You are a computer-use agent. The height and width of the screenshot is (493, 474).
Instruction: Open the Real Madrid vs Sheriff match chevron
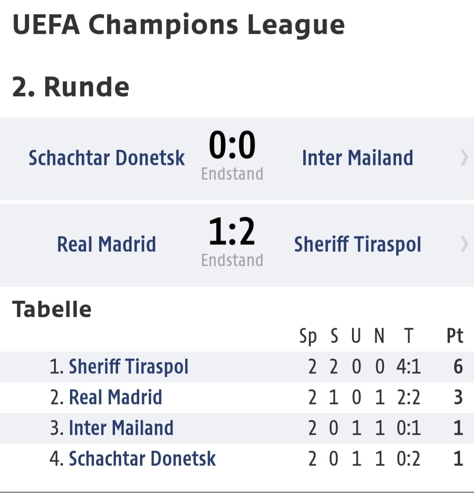click(464, 244)
